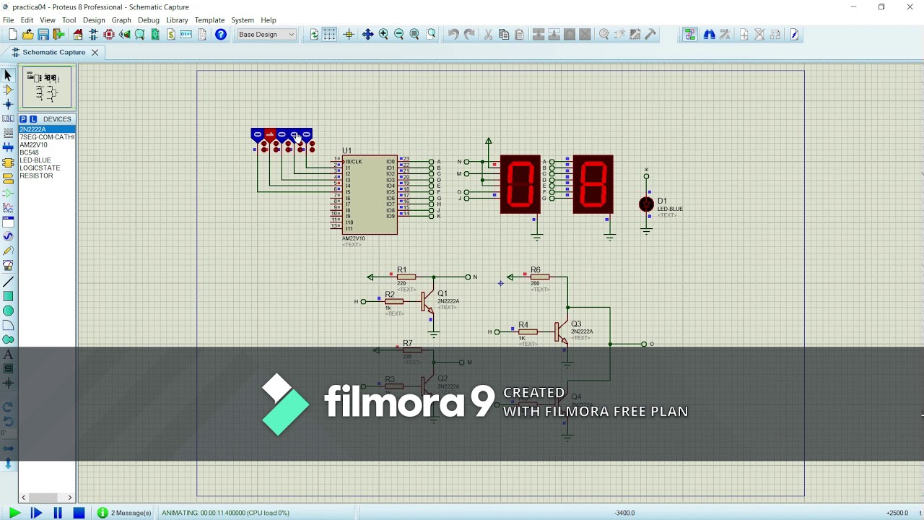
Task: Select 7SEG-COM-CATHODE device
Action: pyautogui.click(x=47, y=137)
